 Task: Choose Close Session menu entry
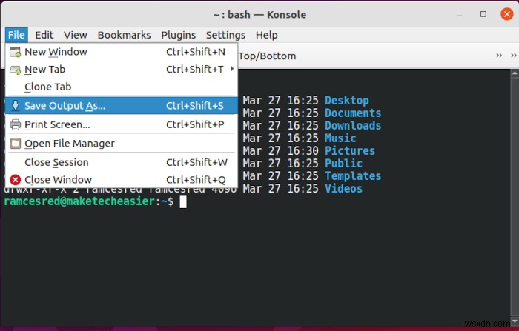point(122,162)
